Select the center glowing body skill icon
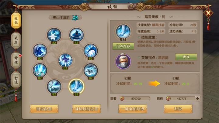This screenshot has height=123, width=219. pos(65,60)
